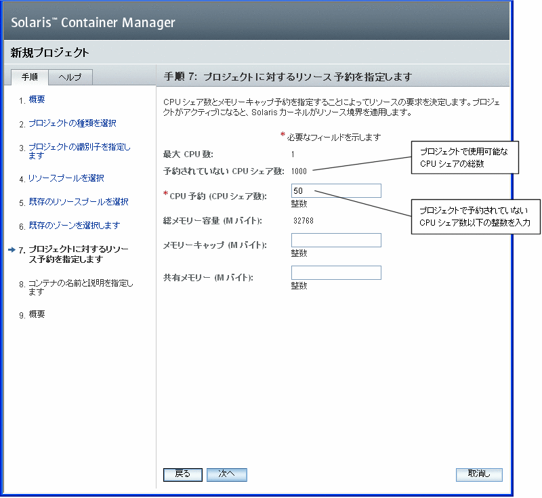Click the 総メモリー容量 value 32768
This screenshot has height=498, width=542.
[x=303, y=221]
